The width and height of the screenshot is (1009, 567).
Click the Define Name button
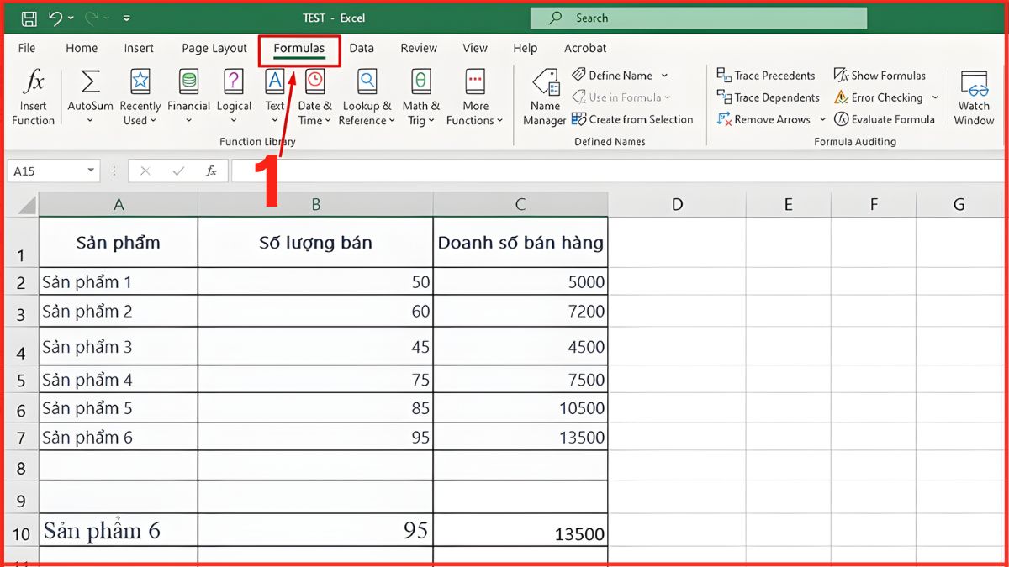pyautogui.click(x=619, y=75)
